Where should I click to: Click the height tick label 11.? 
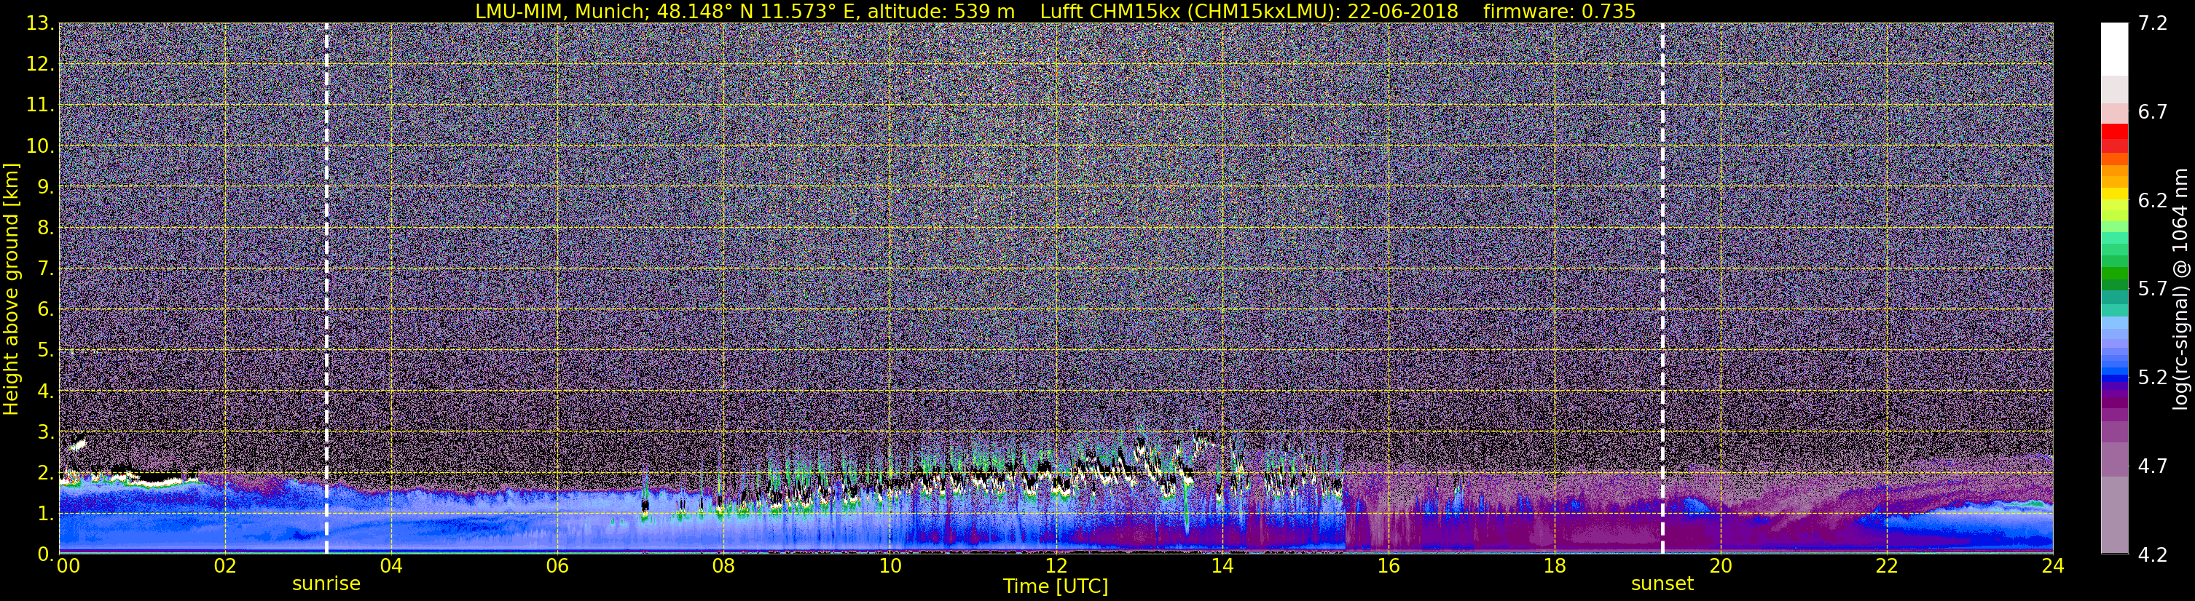40,106
